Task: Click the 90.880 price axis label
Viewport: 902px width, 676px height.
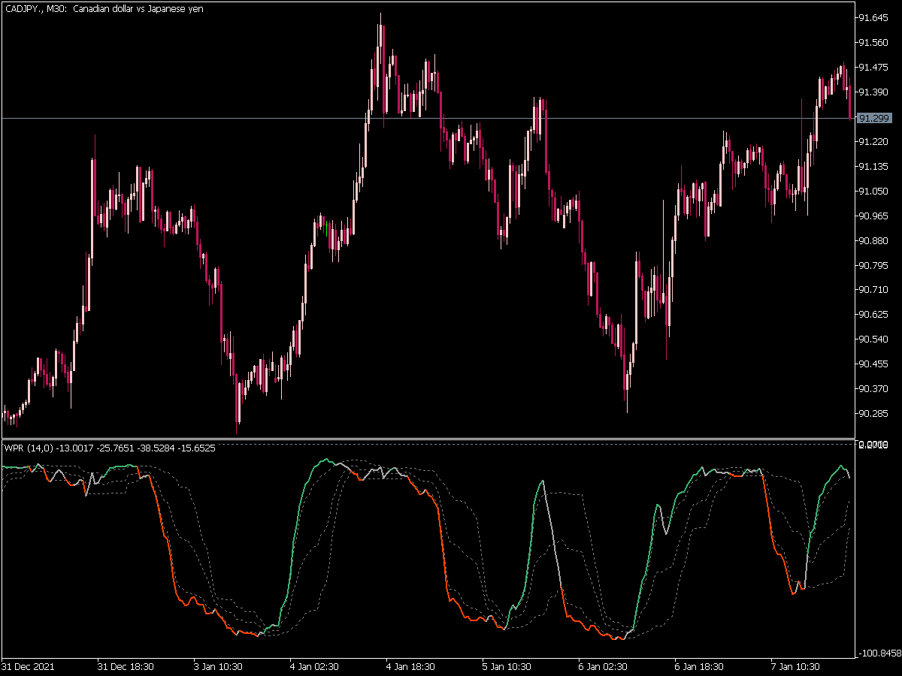Action: click(873, 240)
